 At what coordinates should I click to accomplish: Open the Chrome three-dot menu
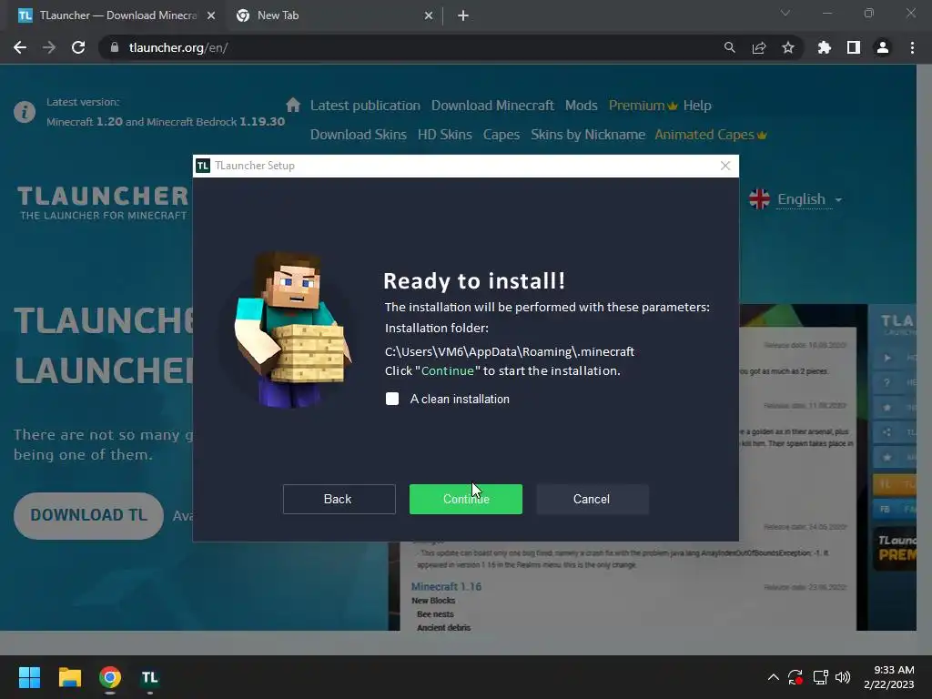point(912,47)
